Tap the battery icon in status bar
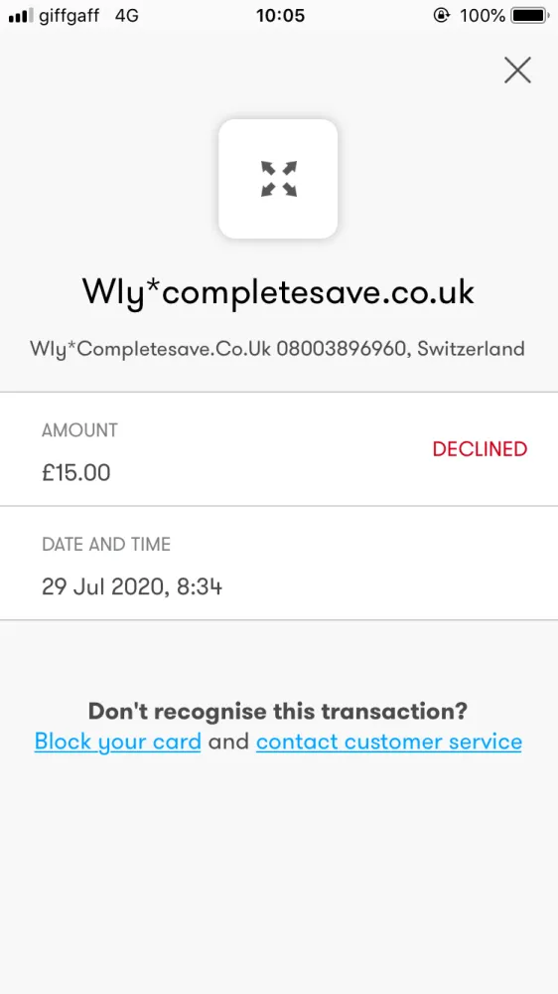Screen dimensions: 558x994 [x=531, y=15]
